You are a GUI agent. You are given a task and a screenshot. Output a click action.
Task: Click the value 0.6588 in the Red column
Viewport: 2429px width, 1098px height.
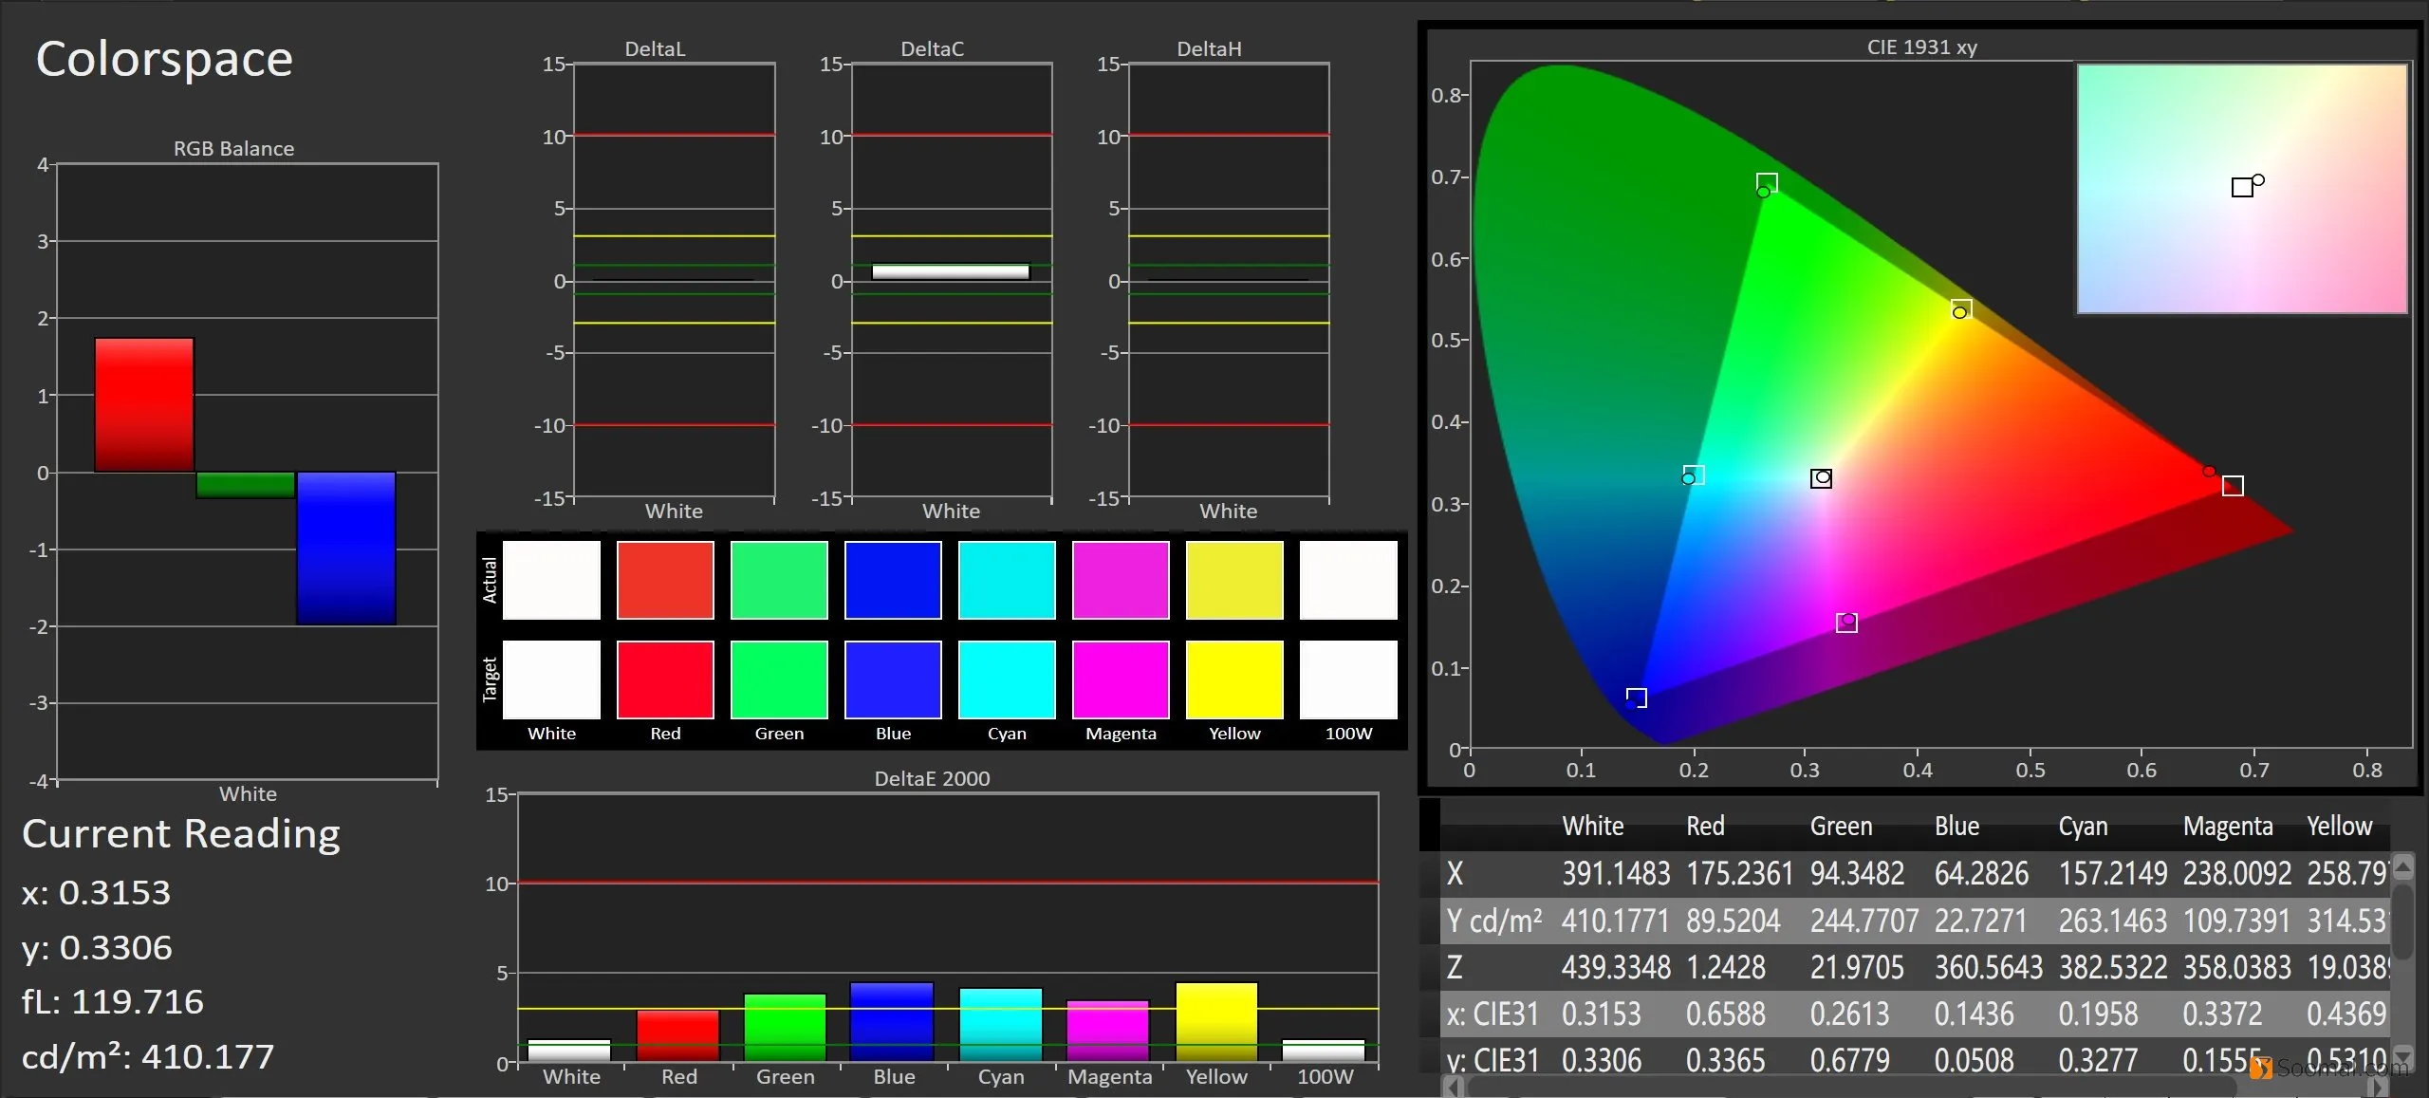point(1725,1014)
